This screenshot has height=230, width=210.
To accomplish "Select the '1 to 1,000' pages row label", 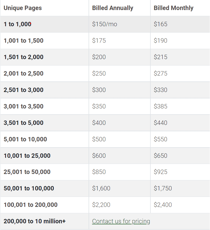I will click(17, 24).
